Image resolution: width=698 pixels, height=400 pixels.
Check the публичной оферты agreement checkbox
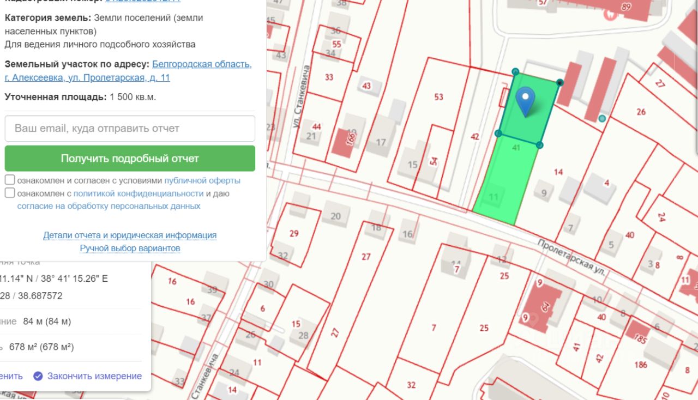click(10, 180)
